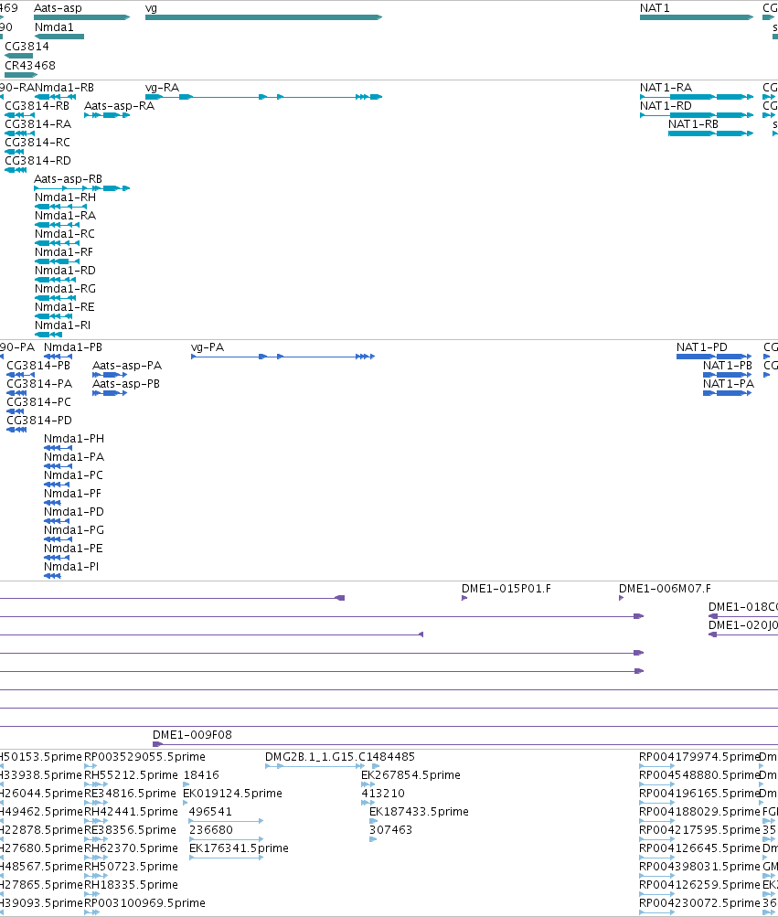
Task: Click the DME1-015P01.F clone label
Action: pos(506,589)
